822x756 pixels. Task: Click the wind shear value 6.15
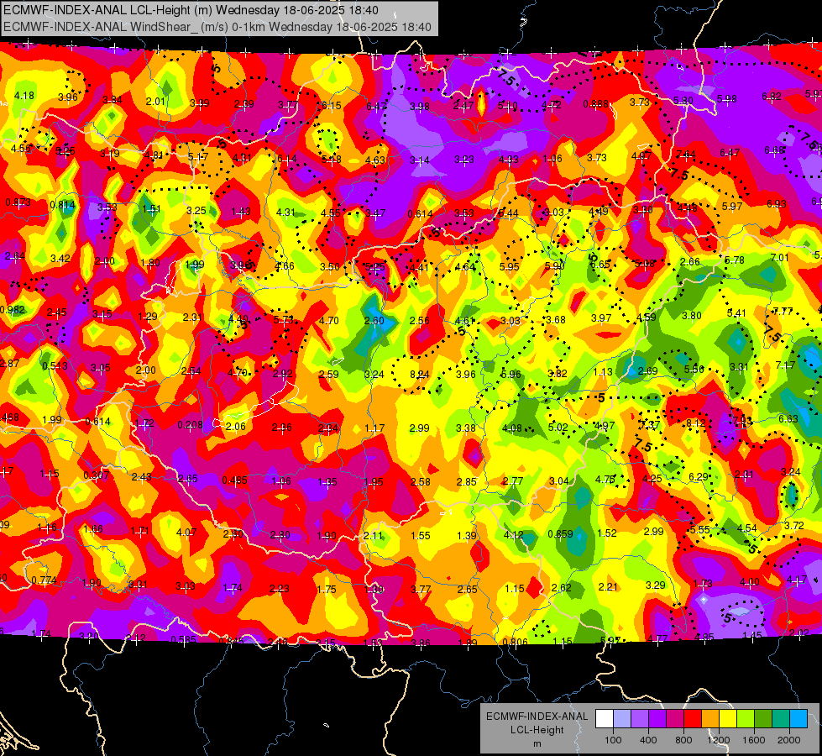coord(332,106)
